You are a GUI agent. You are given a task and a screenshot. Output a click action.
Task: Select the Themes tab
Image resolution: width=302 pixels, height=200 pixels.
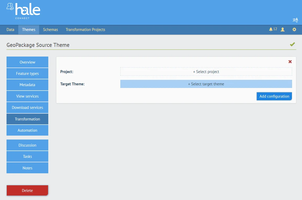point(28,29)
